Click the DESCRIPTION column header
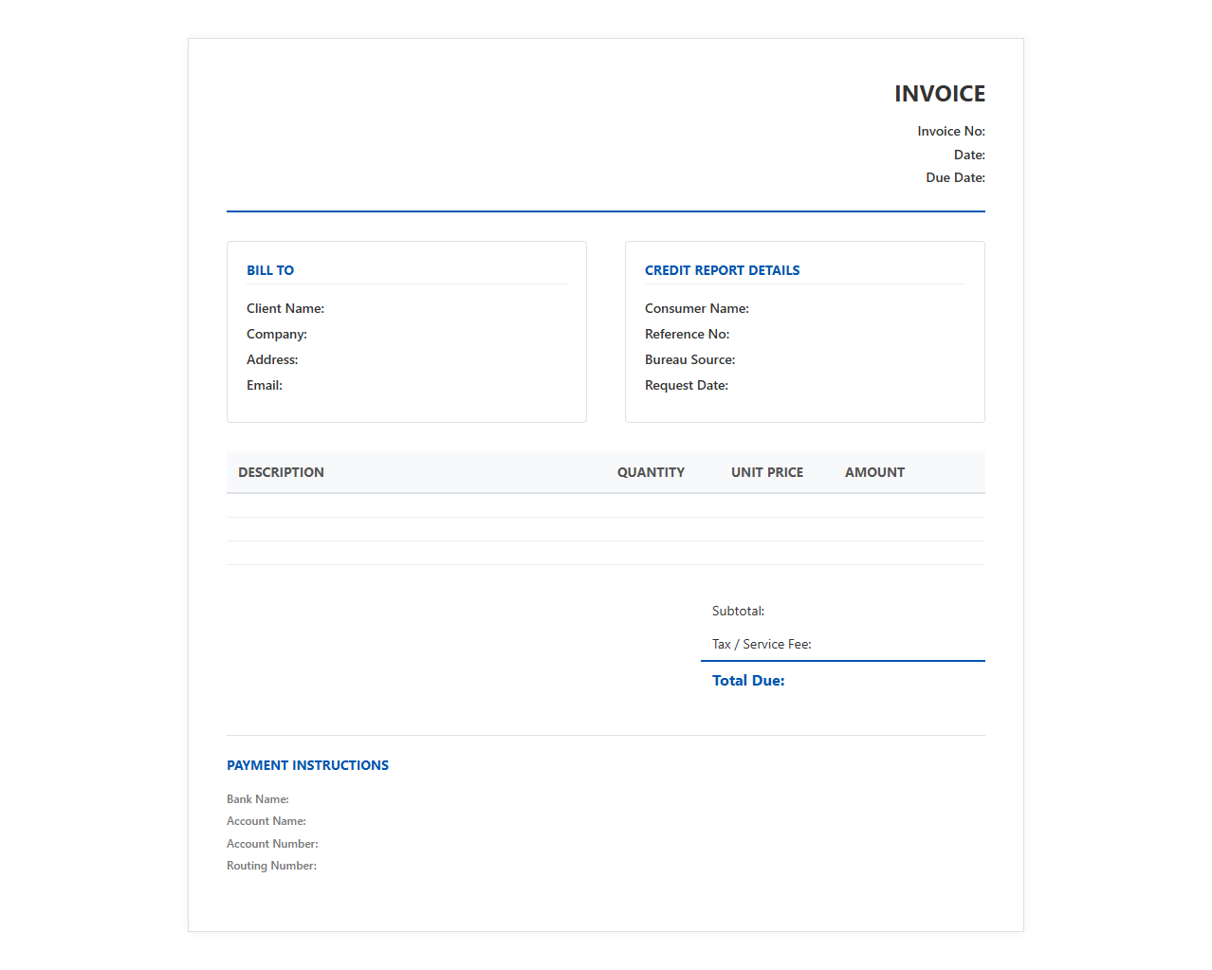Viewport: 1212px width, 970px height. pos(281,472)
